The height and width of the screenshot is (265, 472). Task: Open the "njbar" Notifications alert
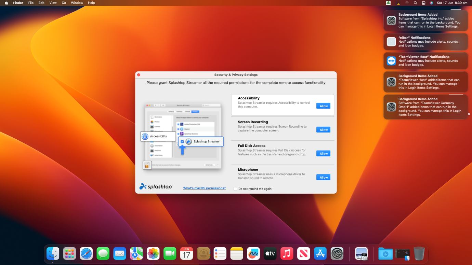[425, 42]
